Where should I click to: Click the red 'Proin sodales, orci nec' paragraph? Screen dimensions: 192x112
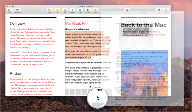(x=33, y=87)
